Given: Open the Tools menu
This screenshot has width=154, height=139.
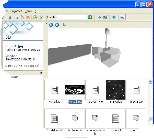Looking at the screenshot, I should click(x=28, y=11).
